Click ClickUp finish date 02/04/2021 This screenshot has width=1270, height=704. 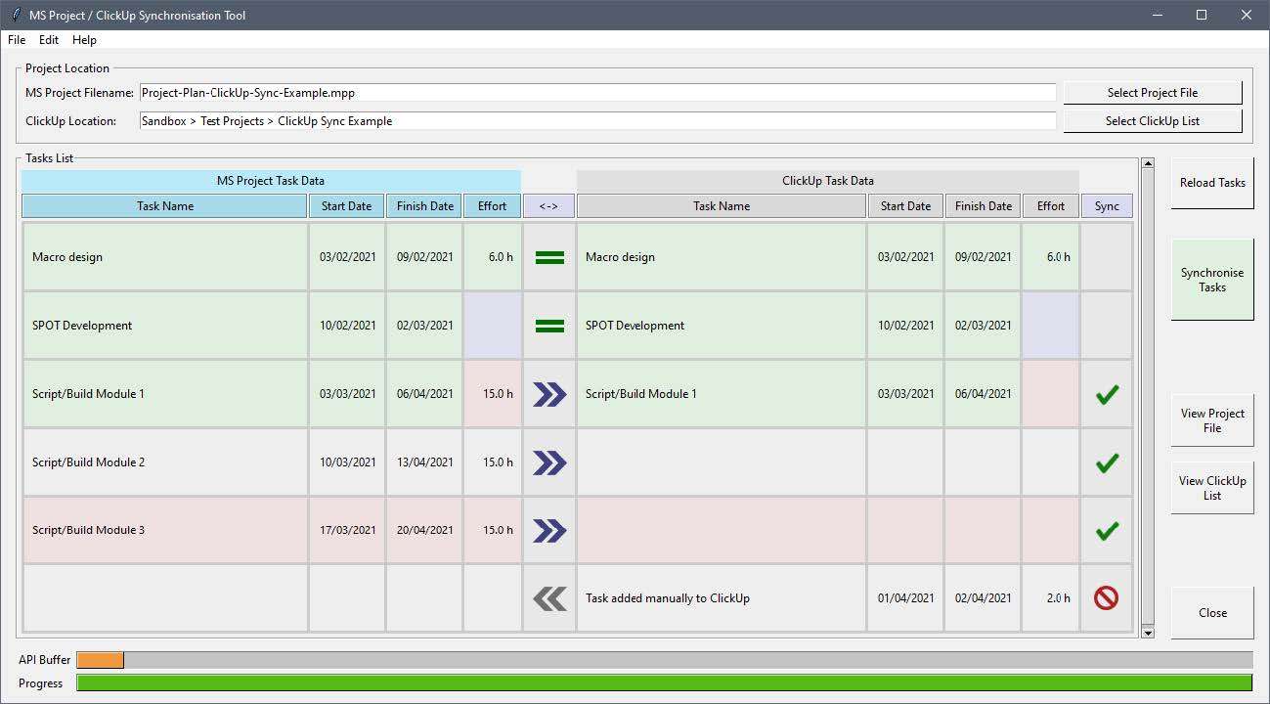983,598
